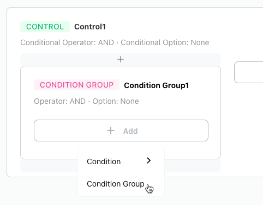The image size is (263, 205).
Task: Click the Add label text
Action: point(130,131)
